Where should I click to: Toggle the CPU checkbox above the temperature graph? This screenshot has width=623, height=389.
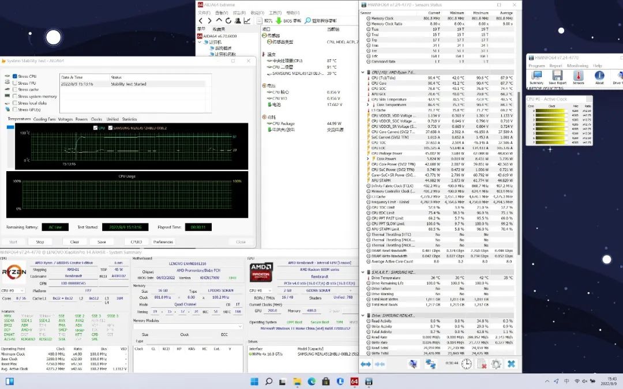click(95, 128)
